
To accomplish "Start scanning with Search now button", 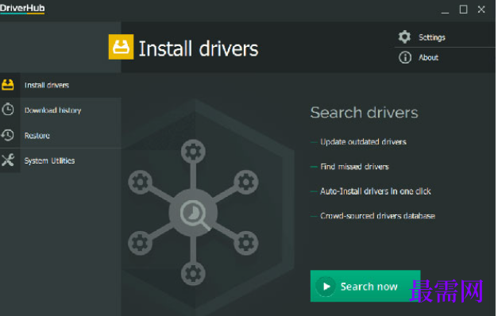I will coord(365,286).
